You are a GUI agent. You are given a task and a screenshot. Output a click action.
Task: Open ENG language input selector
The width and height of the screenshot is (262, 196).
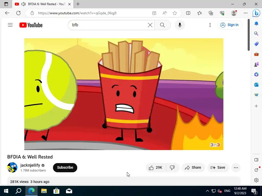(227, 191)
